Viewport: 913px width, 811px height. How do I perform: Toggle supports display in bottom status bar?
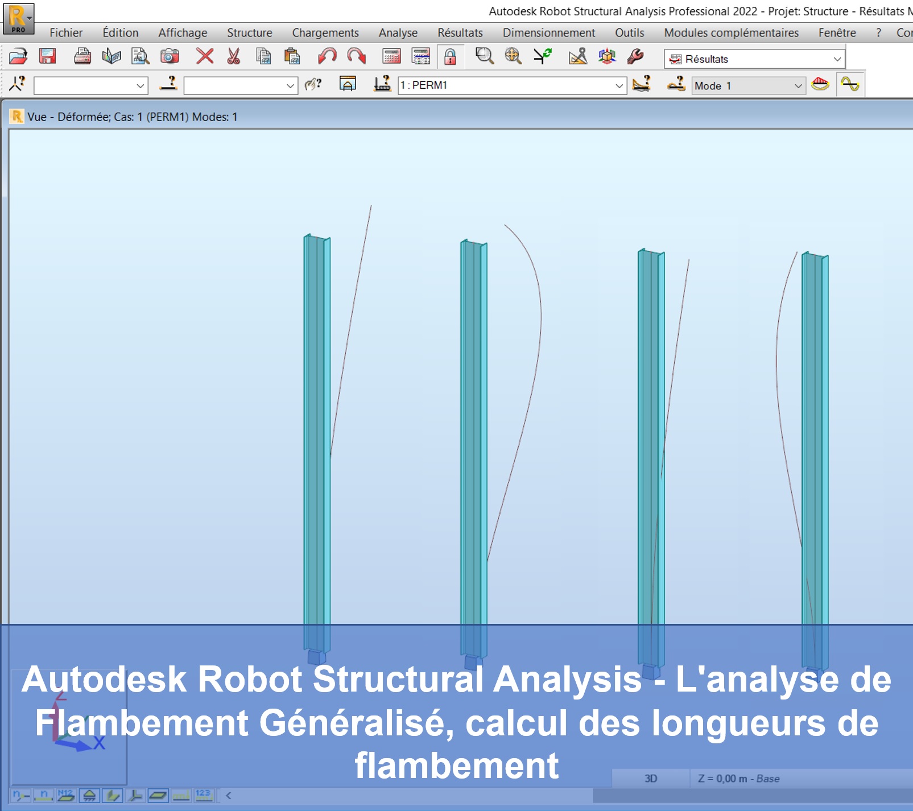pos(89,797)
